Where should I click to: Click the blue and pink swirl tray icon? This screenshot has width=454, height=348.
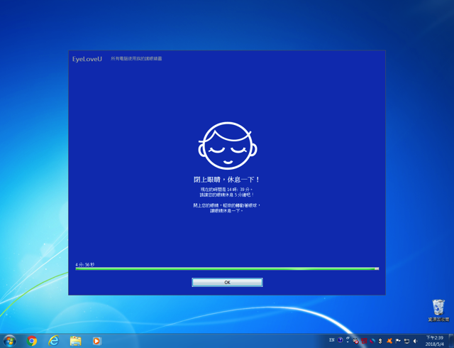372,341
